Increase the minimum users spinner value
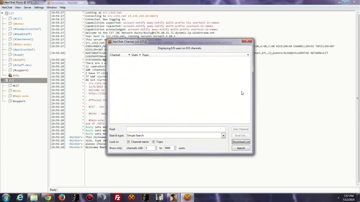 click(x=156, y=147)
